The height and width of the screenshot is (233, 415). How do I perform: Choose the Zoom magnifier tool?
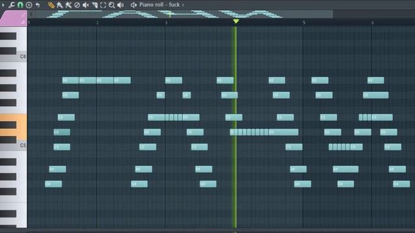pyautogui.click(x=112, y=5)
